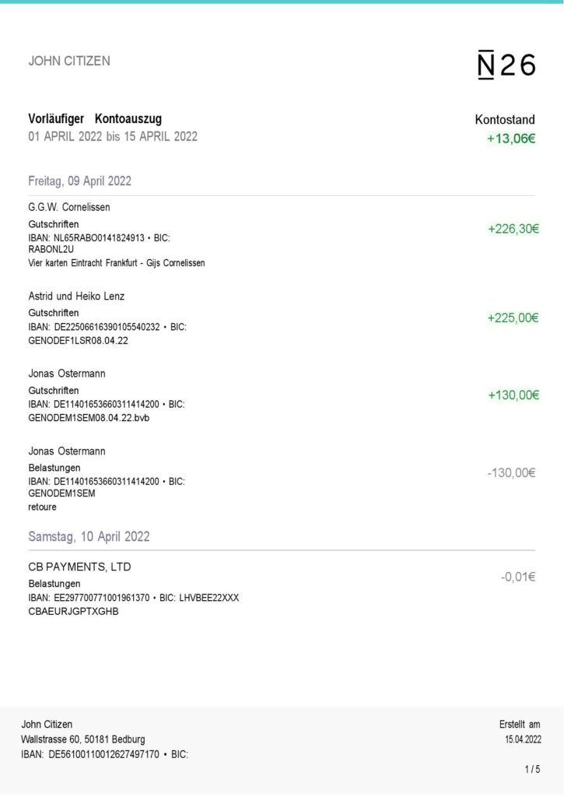Click the N26 logo
The height and width of the screenshot is (797, 564).
pyautogui.click(x=506, y=66)
